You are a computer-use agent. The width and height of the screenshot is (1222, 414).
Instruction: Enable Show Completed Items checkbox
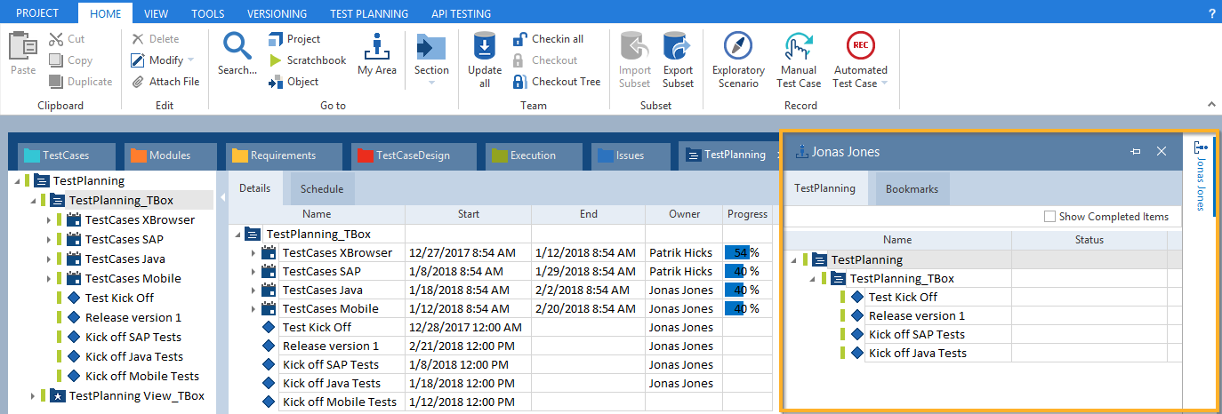click(x=1050, y=217)
